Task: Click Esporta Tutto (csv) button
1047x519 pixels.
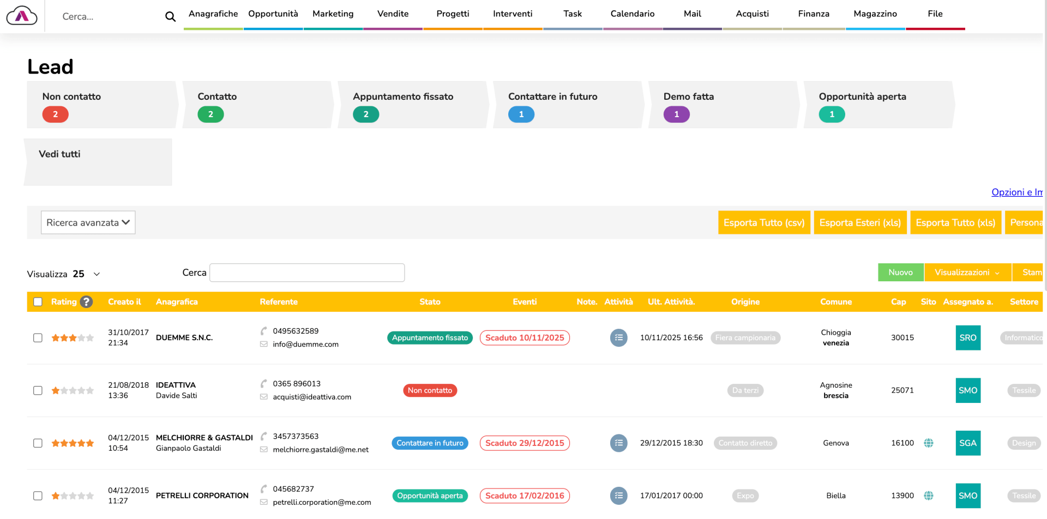Action: pos(763,222)
